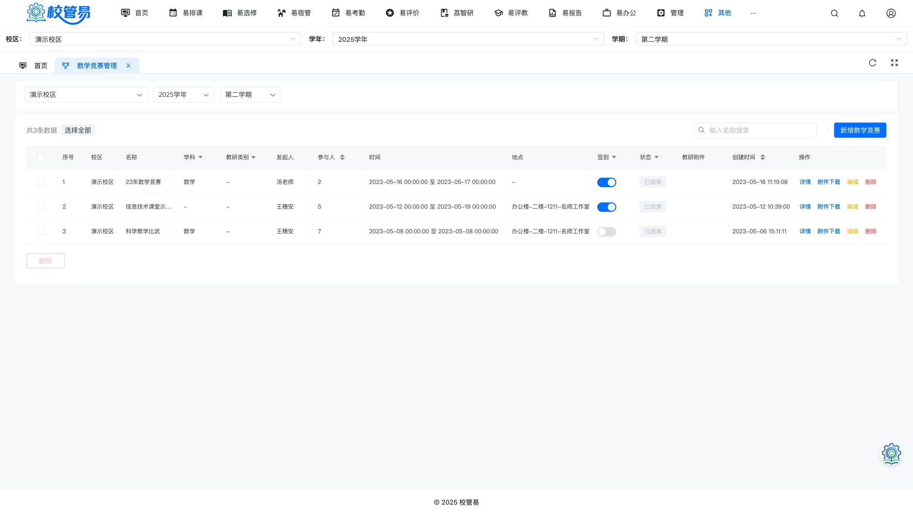Open 易评价 star icon
Image resolution: width=913 pixels, height=513 pixels.
390,13
